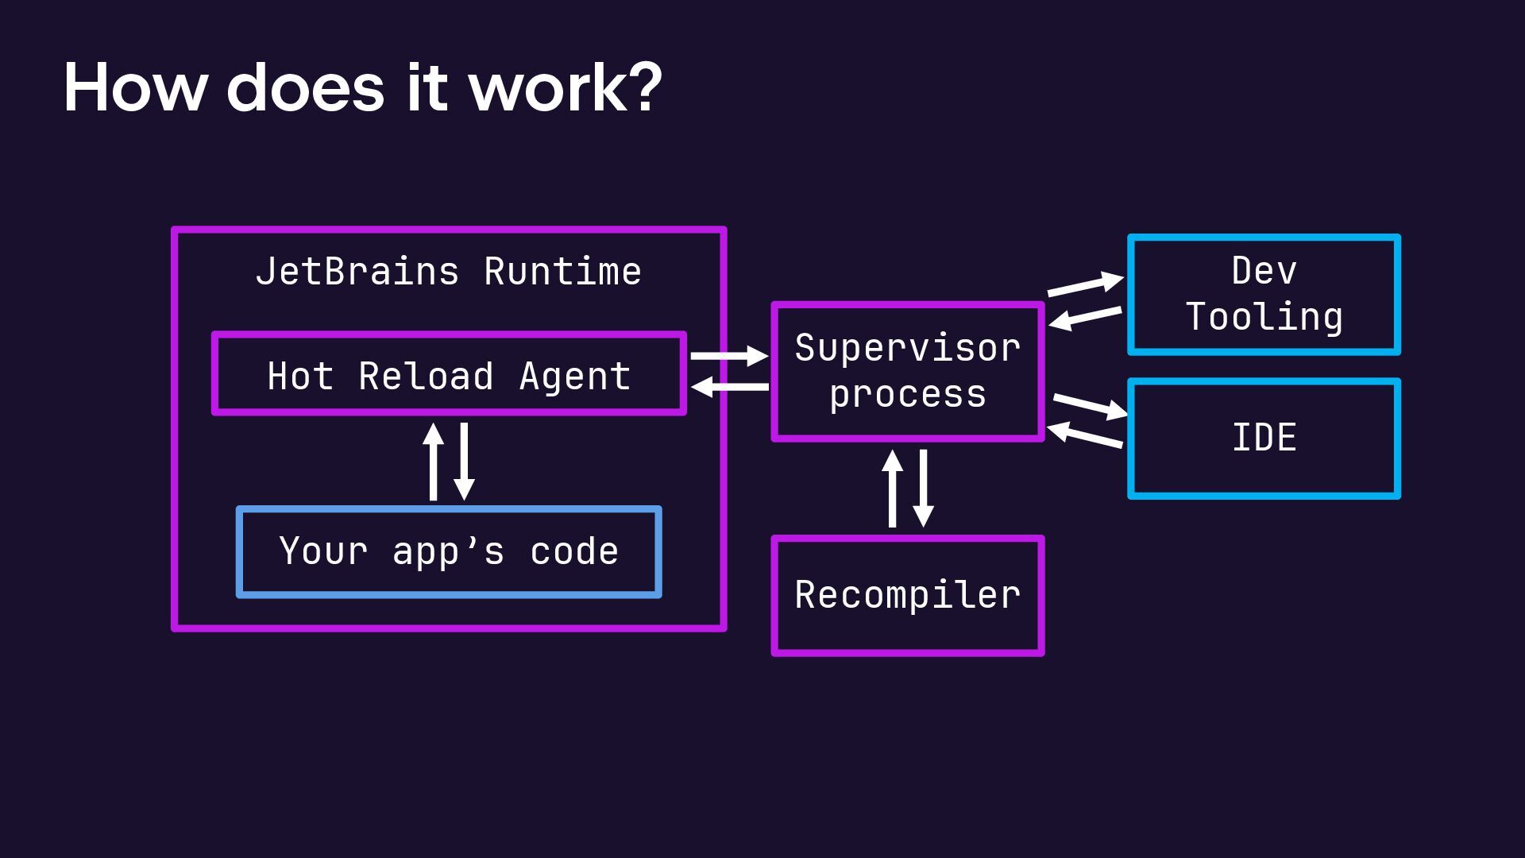Click down arrow above Your app's code
This screenshot has width=1525, height=858.
click(465, 462)
